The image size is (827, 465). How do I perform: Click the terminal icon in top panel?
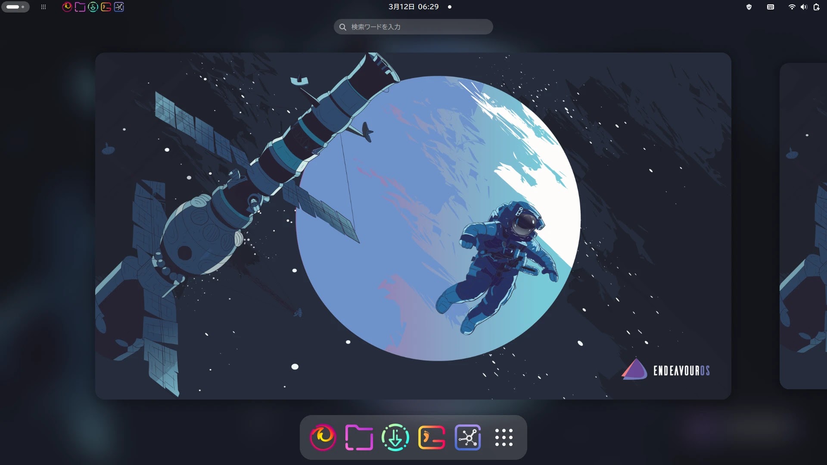106,7
